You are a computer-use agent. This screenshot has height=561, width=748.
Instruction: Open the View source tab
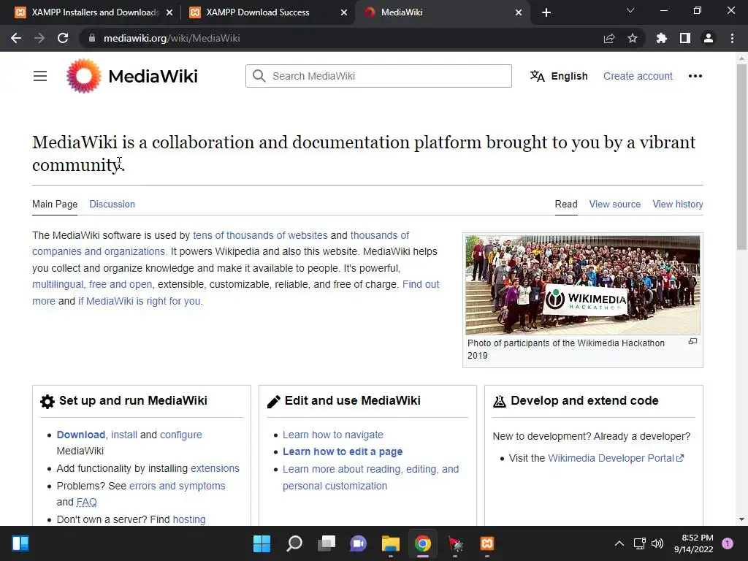click(x=615, y=205)
